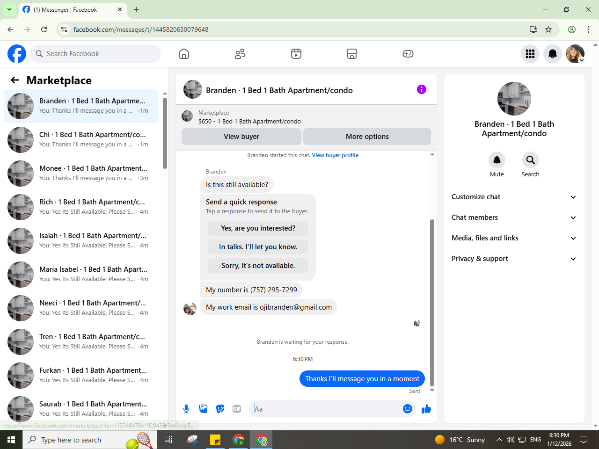Open the Friends icon in top navigation

pyautogui.click(x=240, y=54)
